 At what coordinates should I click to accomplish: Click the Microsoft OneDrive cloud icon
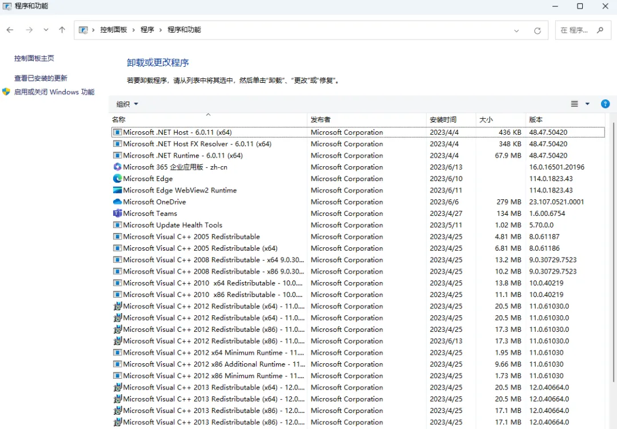(x=117, y=202)
